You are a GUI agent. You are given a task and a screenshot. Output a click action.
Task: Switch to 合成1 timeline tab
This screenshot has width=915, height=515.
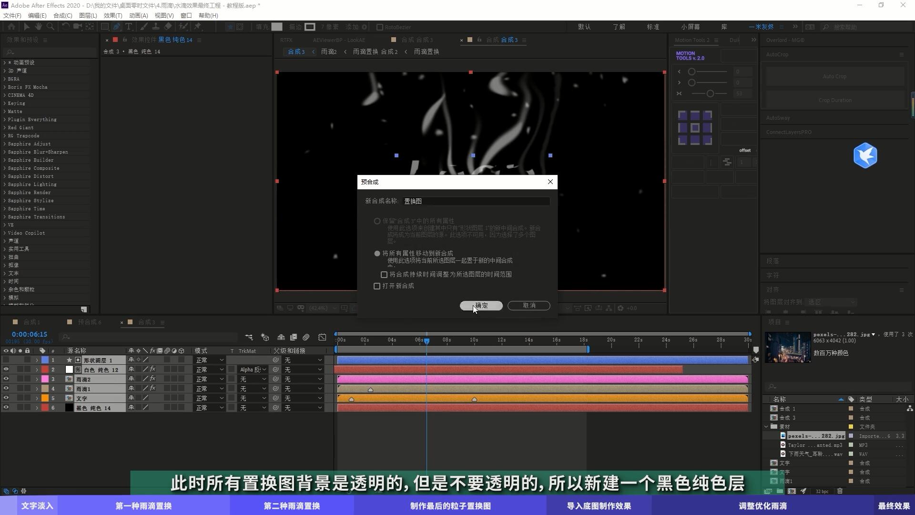(x=31, y=322)
